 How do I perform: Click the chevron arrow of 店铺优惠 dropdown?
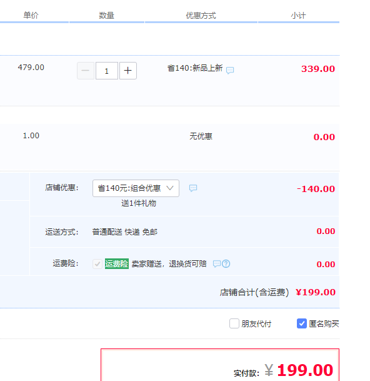coord(170,188)
